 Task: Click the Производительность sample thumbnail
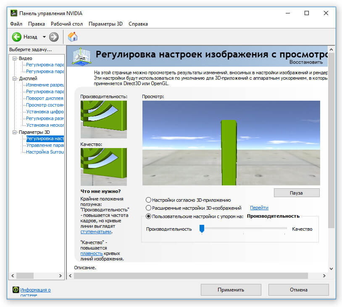tap(104, 120)
